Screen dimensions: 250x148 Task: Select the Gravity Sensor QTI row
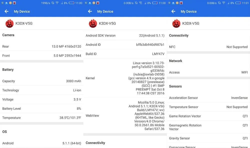click(x=208, y=138)
